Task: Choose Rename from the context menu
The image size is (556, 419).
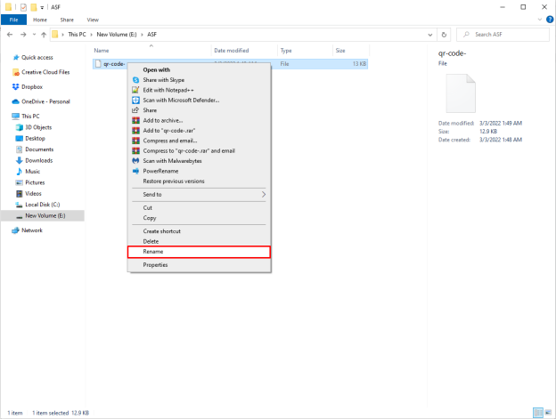Action: pos(199,252)
